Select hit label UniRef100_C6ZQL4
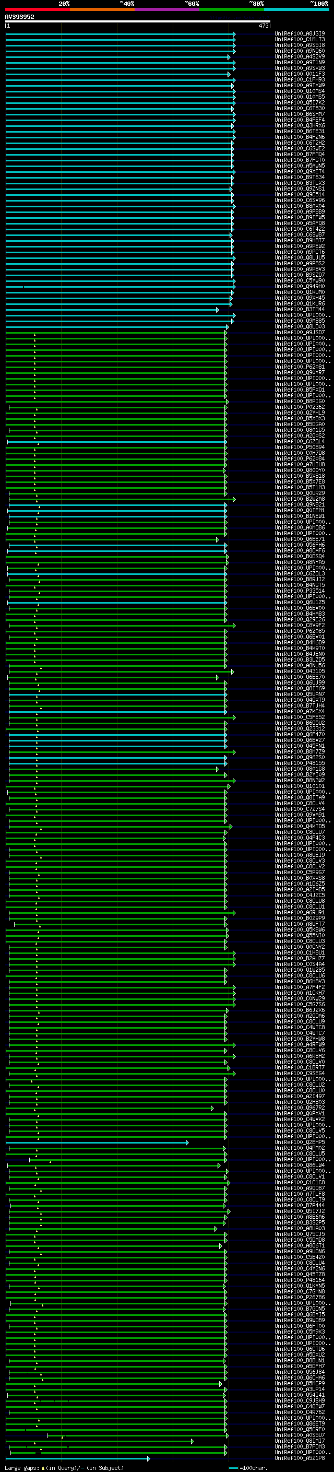The height and width of the screenshot is (1472, 334). pyautogui.click(x=300, y=442)
